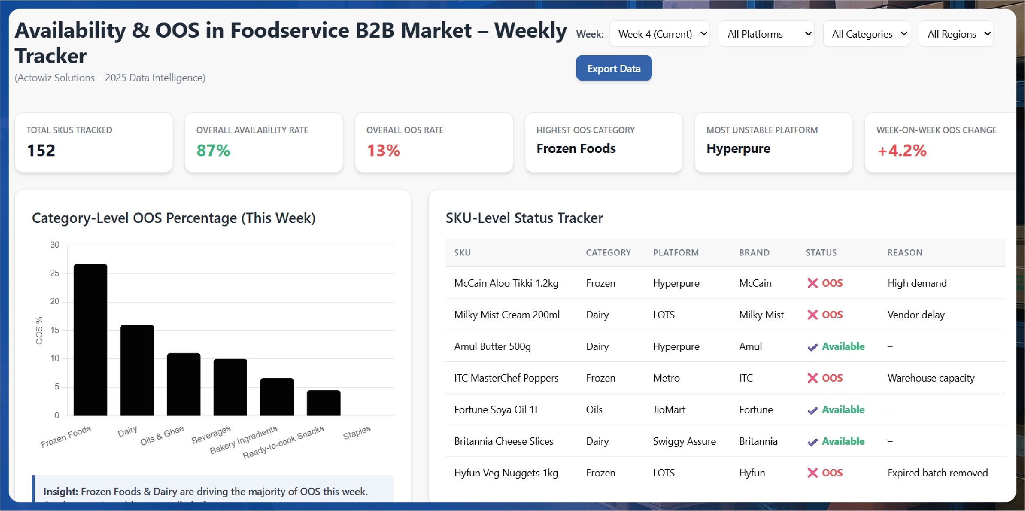
Task: Click the OOS cross icon for Hyfun Veg Nuggets
Action: [x=812, y=473]
